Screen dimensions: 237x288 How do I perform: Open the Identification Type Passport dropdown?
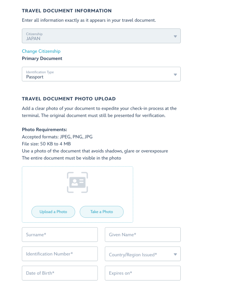pos(101,74)
